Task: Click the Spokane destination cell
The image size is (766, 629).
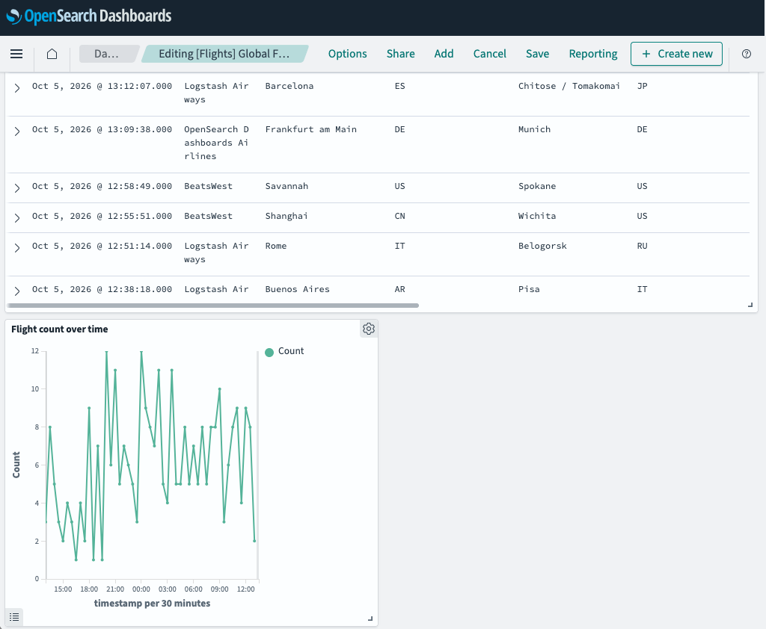Action: (537, 186)
